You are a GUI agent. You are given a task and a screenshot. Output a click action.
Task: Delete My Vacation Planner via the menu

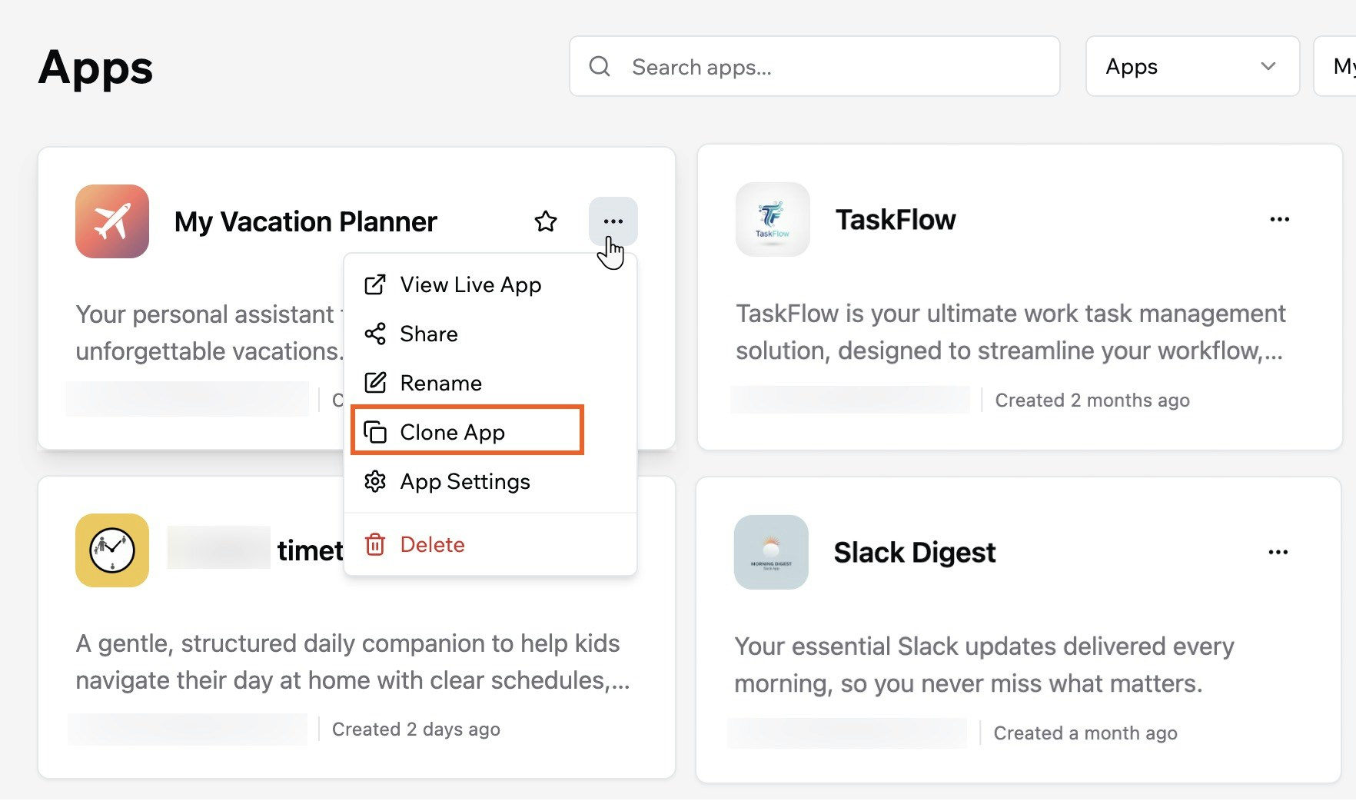(432, 544)
